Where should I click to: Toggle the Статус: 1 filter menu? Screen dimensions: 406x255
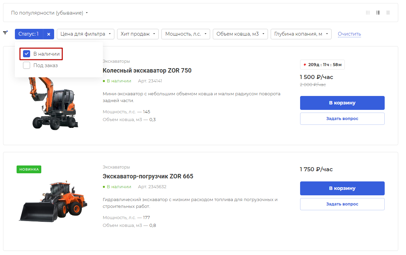click(29, 34)
